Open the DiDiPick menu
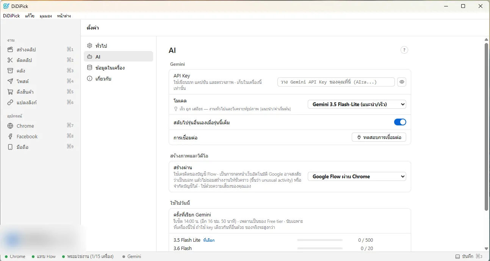 [x=11, y=16]
